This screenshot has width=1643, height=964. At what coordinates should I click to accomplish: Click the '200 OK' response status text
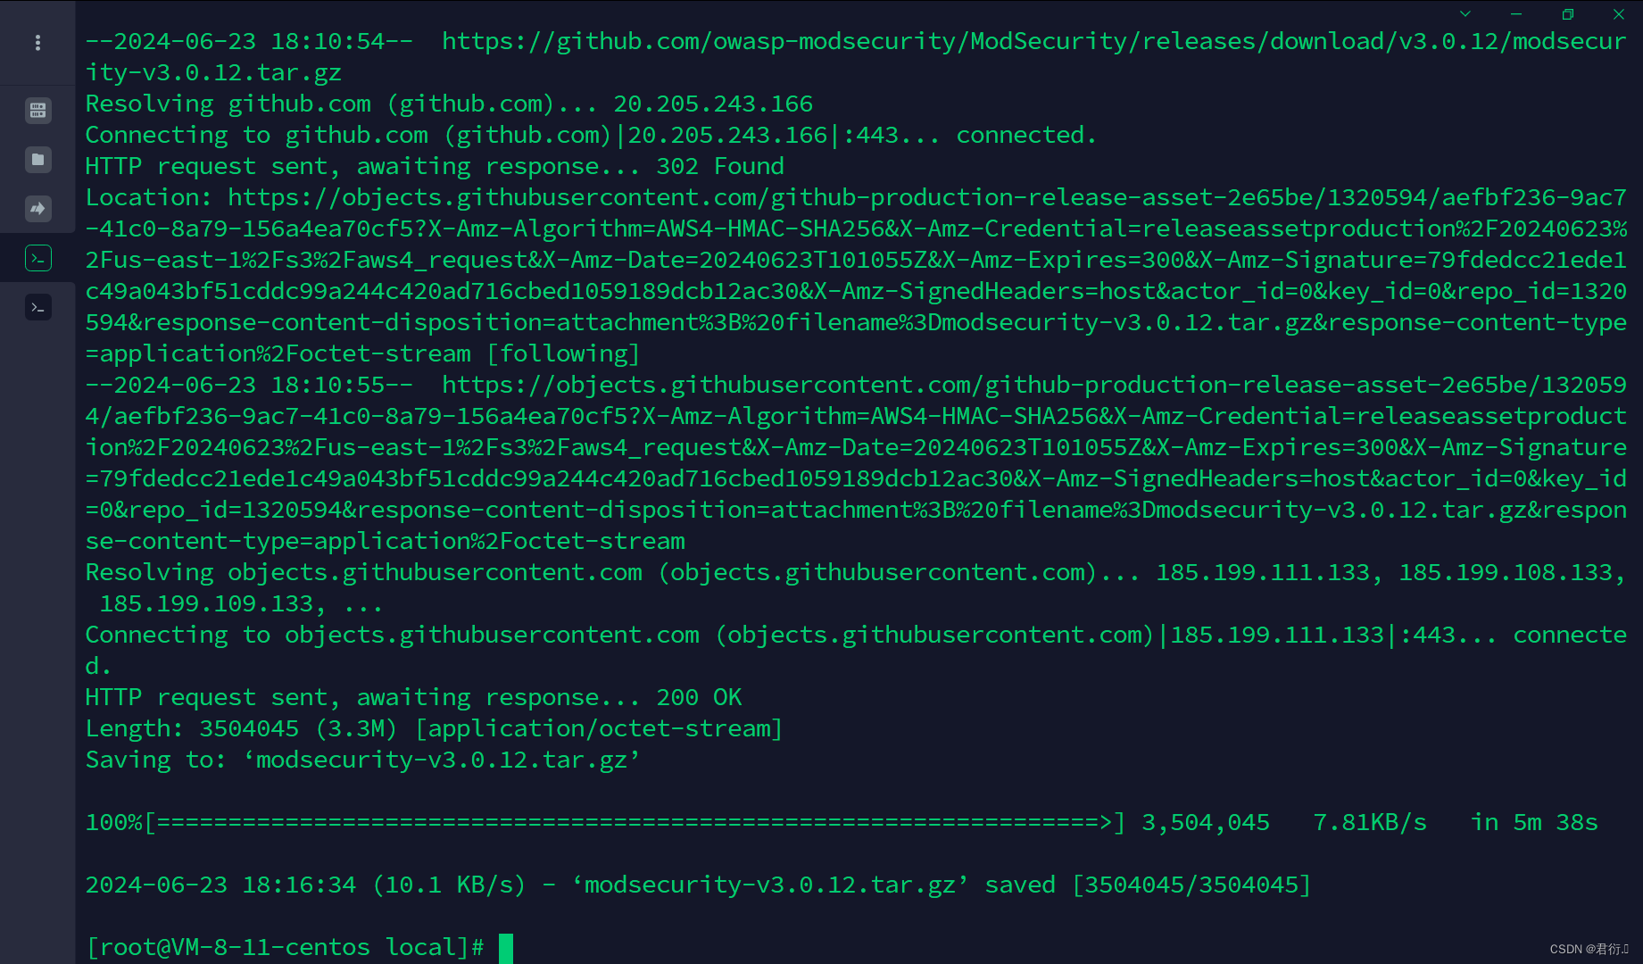[x=699, y=697]
